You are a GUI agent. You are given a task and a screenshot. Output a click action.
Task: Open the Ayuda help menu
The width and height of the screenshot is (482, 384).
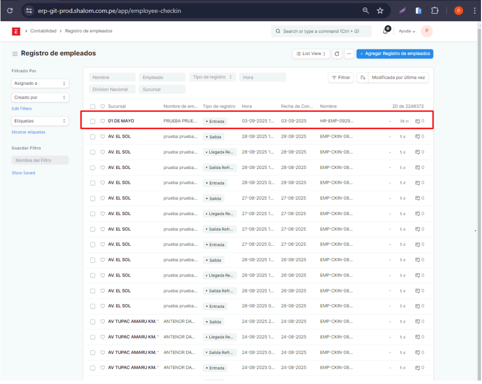[407, 31]
